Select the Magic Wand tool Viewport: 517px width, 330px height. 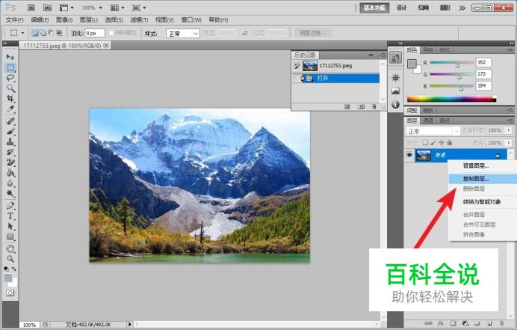[10, 88]
